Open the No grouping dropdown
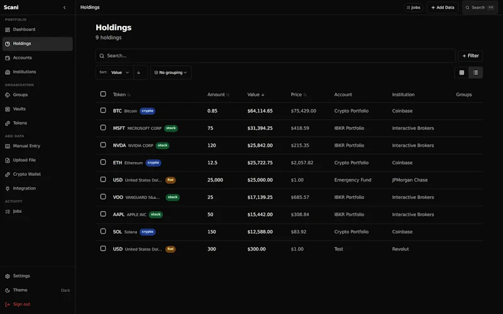Viewport: 503px width, 314px height. click(x=171, y=72)
